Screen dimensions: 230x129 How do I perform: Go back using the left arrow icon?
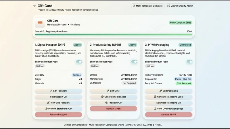coord(34,6)
